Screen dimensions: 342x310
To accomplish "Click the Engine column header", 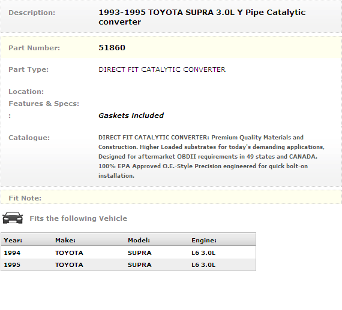I will [204, 240].
